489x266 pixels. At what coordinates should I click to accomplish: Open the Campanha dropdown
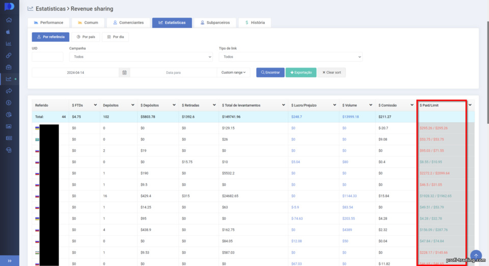[141, 57]
